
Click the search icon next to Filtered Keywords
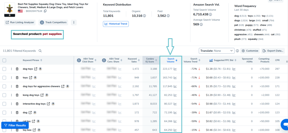pyautogui.click(x=40, y=51)
